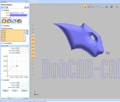
Task: Select the BobCAD1 document tab
Action: (33, 2)
